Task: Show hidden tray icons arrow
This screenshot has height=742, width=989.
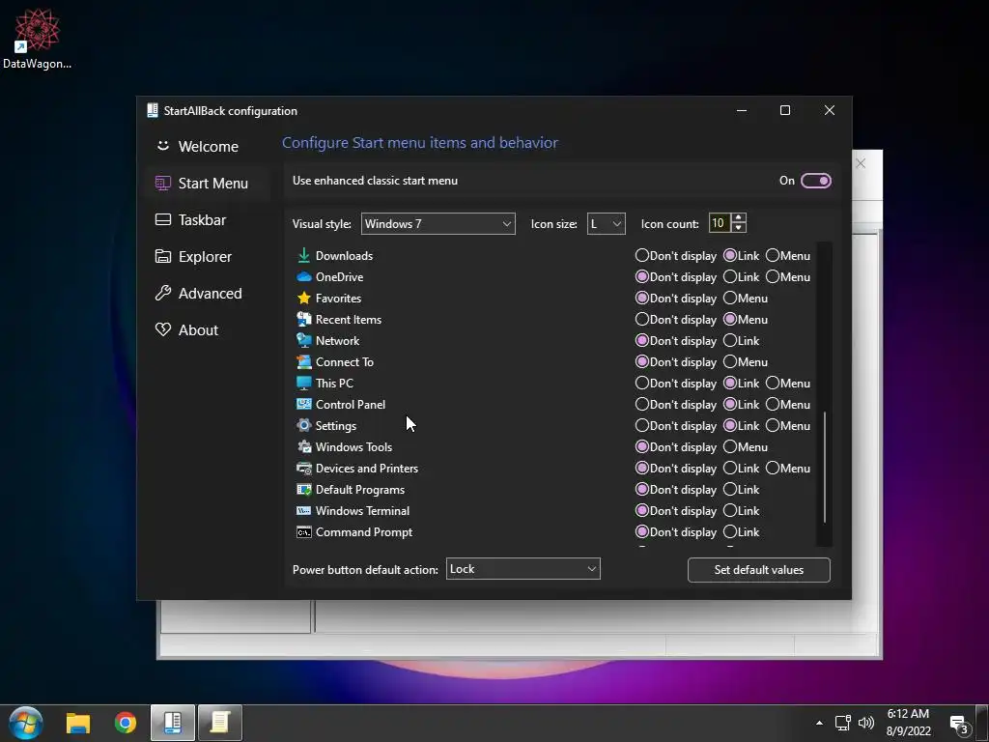Action: 819,723
